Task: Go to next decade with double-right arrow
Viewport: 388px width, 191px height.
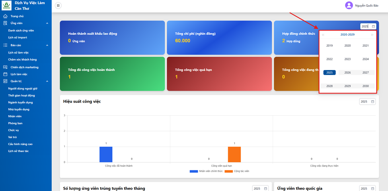Action: [x=372, y=35]
